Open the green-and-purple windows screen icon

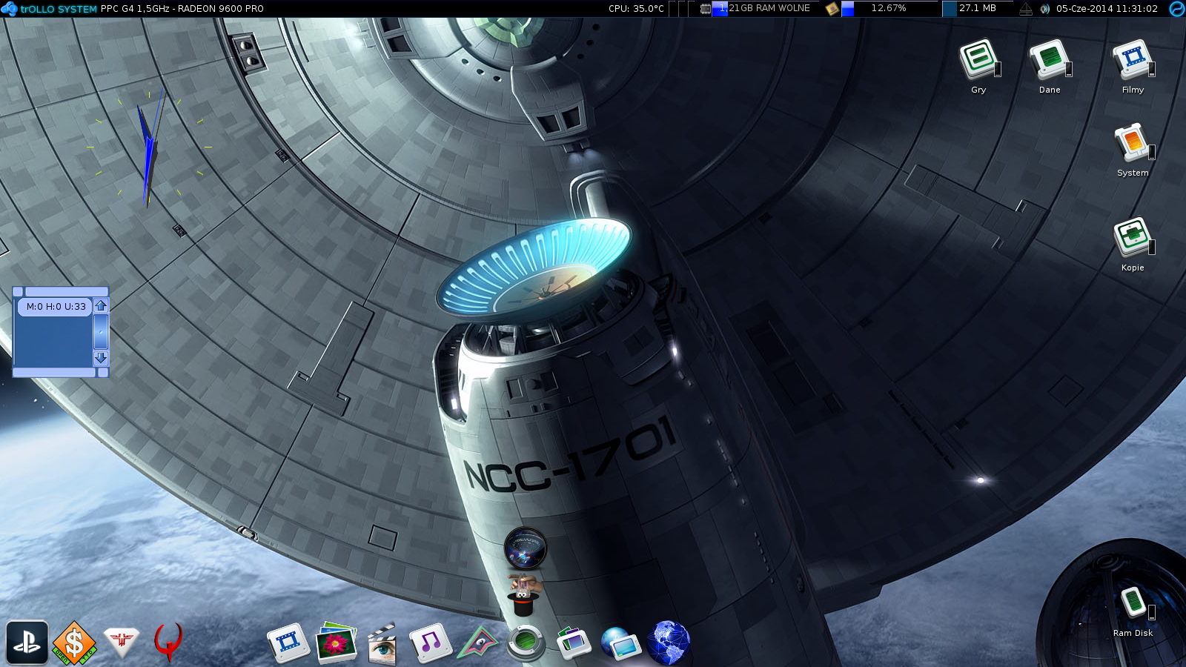coord(573,643)
